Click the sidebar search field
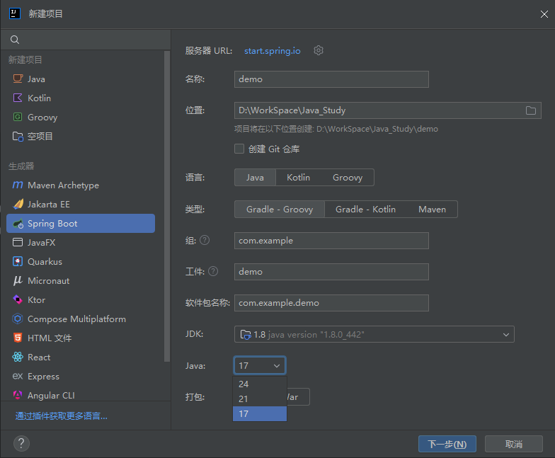 pyautogui.click(x=86, y=40)
